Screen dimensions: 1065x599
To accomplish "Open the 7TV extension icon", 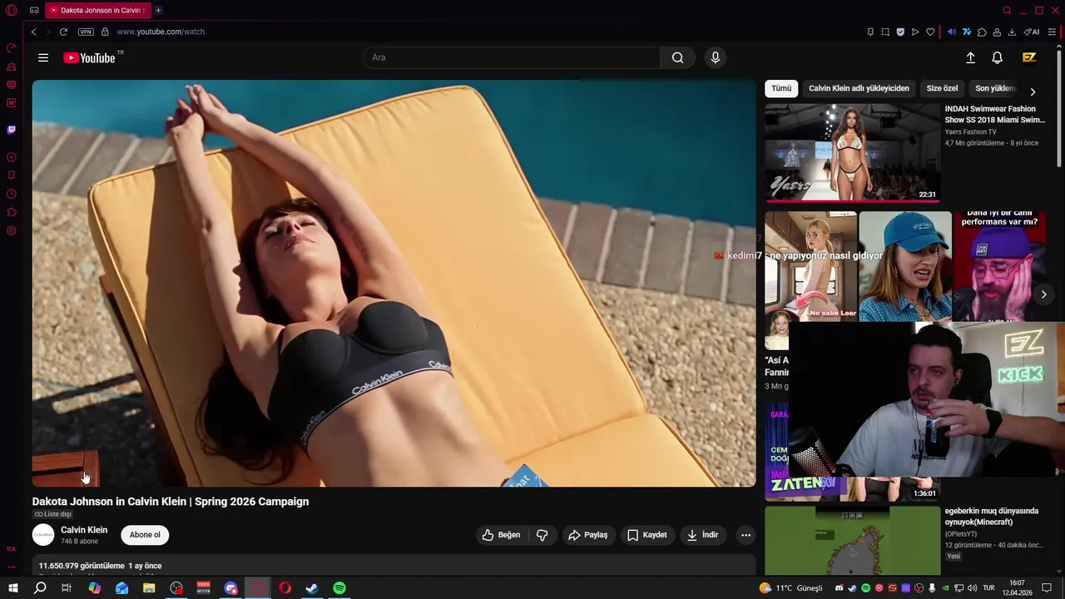I will (967, 32).
